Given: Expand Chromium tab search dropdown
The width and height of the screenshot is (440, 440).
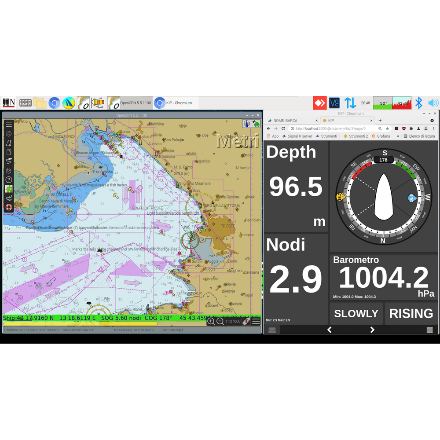Looking at the screenshot, I should coord(432,121).
